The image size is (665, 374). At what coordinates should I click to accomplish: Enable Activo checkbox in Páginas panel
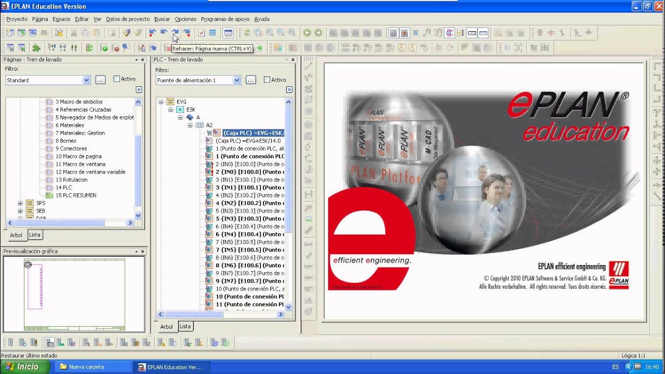(116, 79)
